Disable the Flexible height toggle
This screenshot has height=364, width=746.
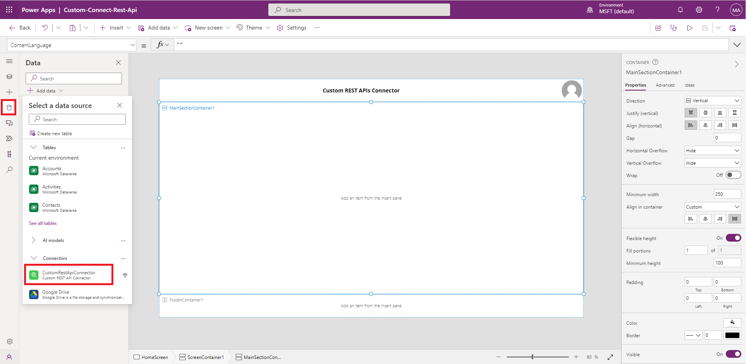coord(733,238)
